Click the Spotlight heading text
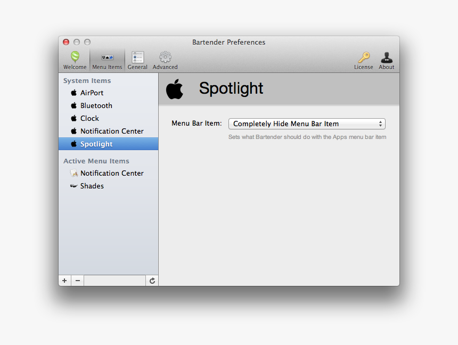The height and width of the screenshot is (345, 458). click(231, 88)
